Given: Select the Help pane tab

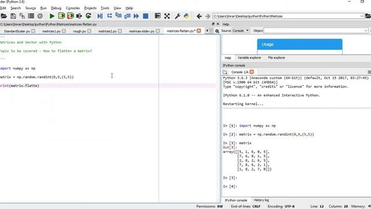Looking at the screenshot, I should coord(228,58).
